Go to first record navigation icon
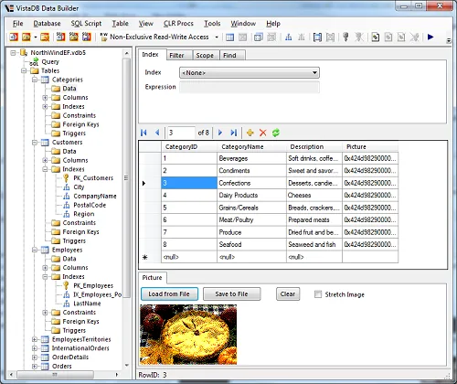457x384 pixels. point(143,133)
